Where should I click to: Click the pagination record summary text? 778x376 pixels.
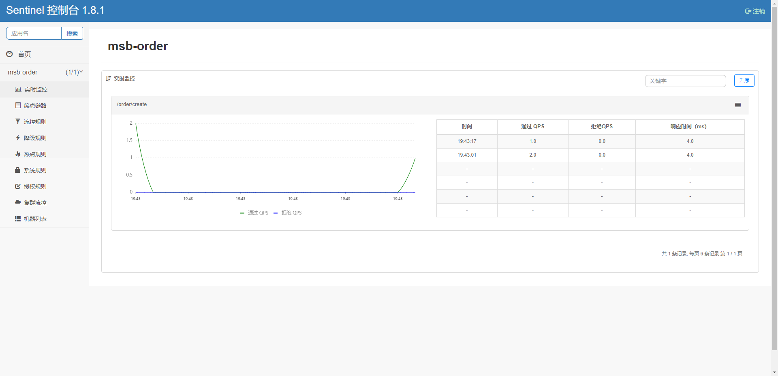click(x=702, y=254)
